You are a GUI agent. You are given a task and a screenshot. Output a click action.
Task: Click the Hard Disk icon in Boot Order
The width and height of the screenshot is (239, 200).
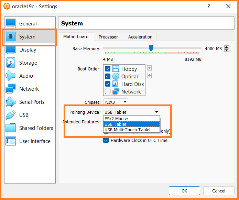click(116, 84)
